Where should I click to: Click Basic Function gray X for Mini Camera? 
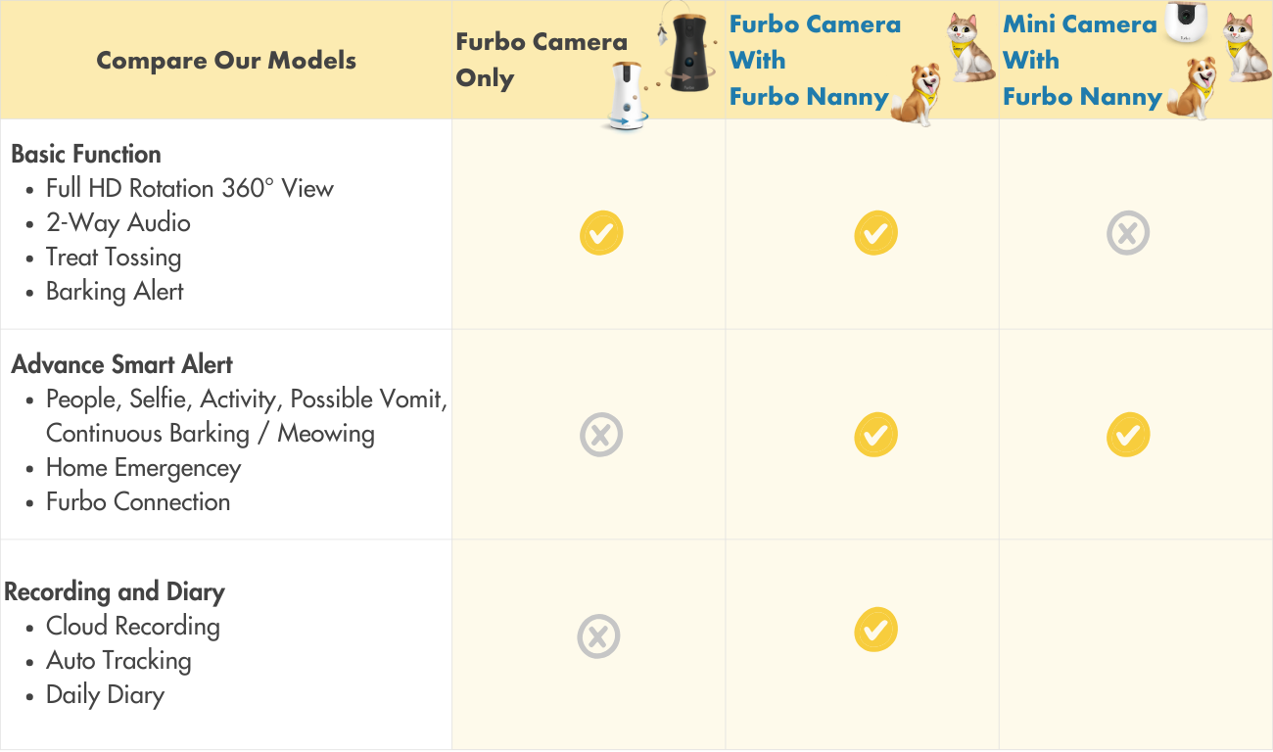[1128, 234]
